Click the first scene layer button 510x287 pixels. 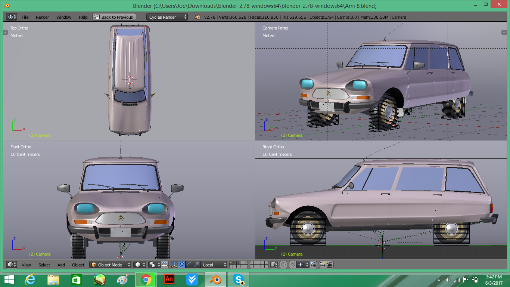tap(231, 263)
